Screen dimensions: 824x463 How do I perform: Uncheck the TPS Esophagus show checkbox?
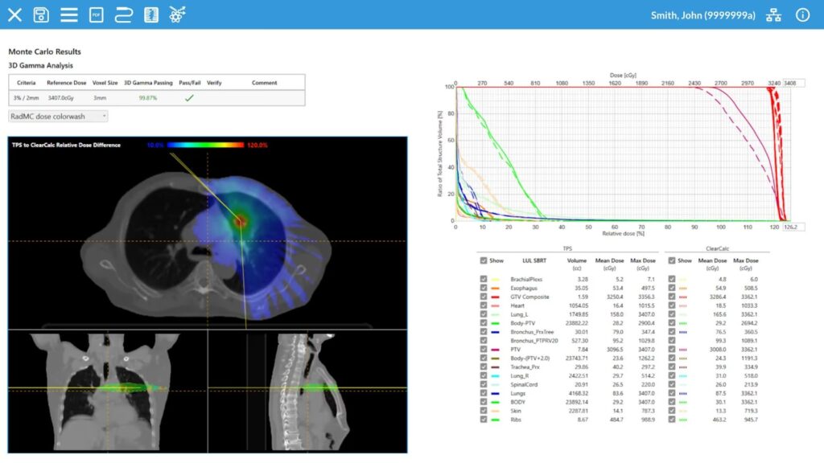484,288
